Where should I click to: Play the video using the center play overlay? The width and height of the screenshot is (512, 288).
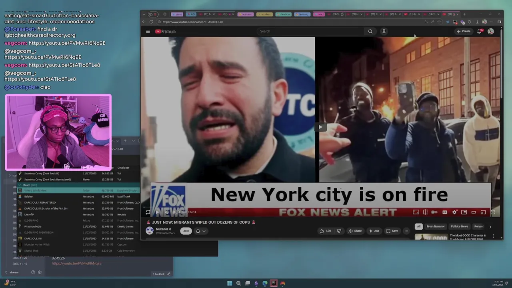click(x=320, y=127)
